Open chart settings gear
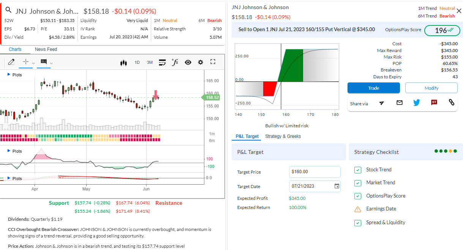The image size is (463, 250). 201,62
